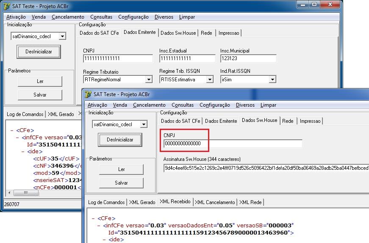Open XML Rede tab in front window
This screenshot has height=243, width=369.
click(250, 202)
